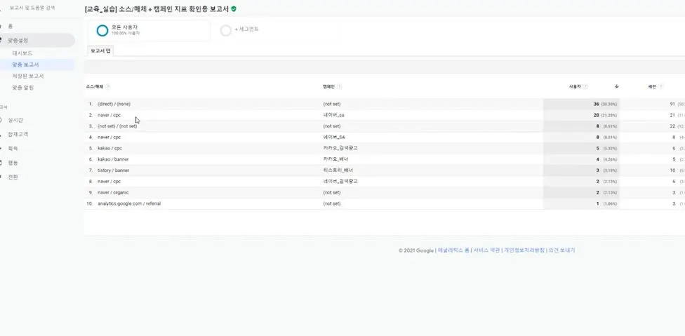Sort by the 세션 column header
Image resolution: width=685 pixels, height=336 pixels.
(652, 86)
